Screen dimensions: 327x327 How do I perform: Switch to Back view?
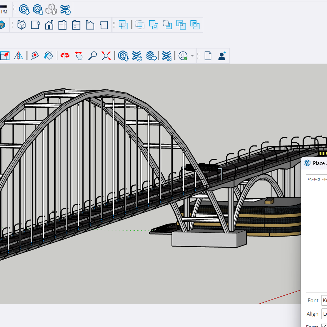click(76, 25)
